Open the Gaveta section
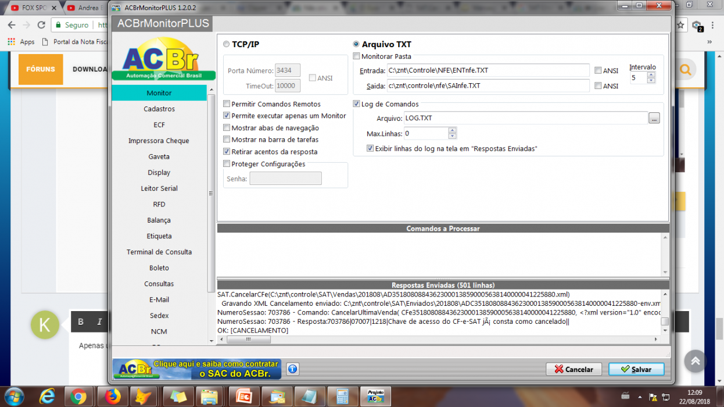The image size is (724, 407). 159,156
